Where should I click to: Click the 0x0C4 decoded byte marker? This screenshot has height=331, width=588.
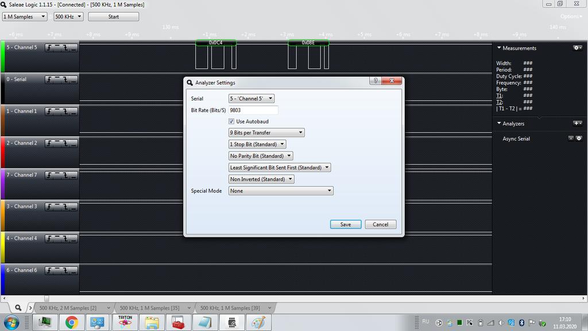pos(216,43)
